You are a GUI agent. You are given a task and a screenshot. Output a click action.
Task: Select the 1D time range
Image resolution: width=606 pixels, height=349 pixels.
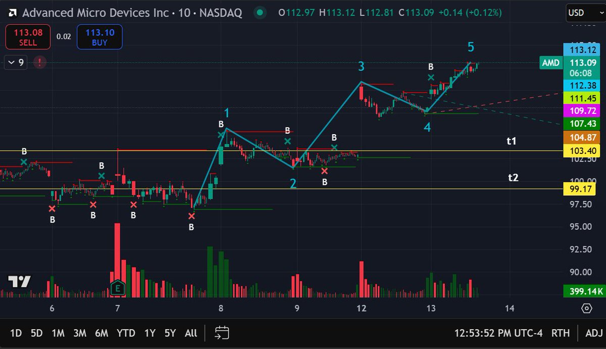(16, 333)
